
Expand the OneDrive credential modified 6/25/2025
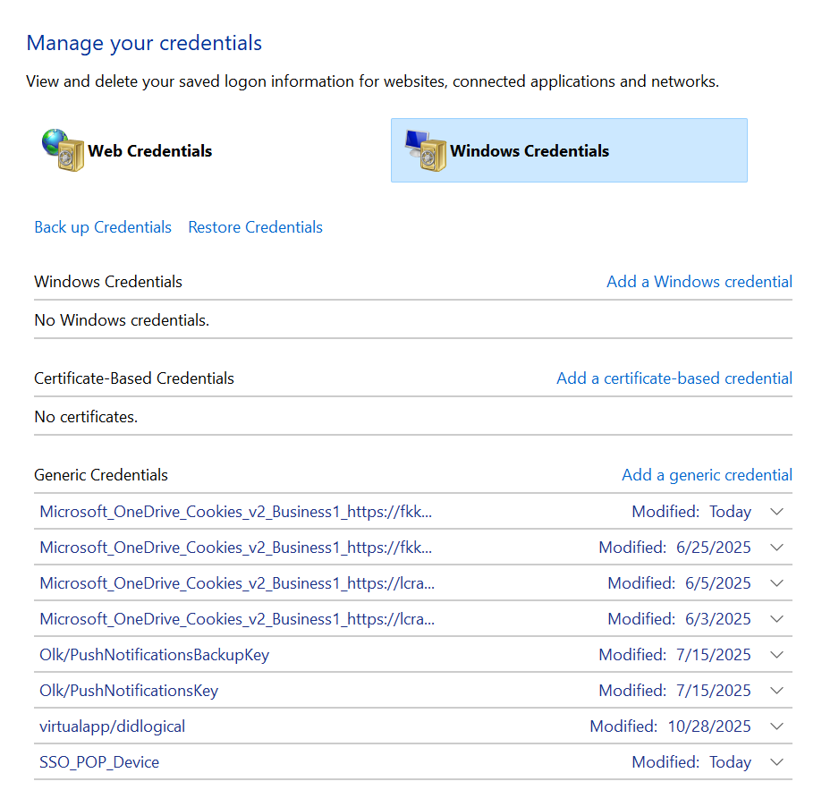(777, 548)
